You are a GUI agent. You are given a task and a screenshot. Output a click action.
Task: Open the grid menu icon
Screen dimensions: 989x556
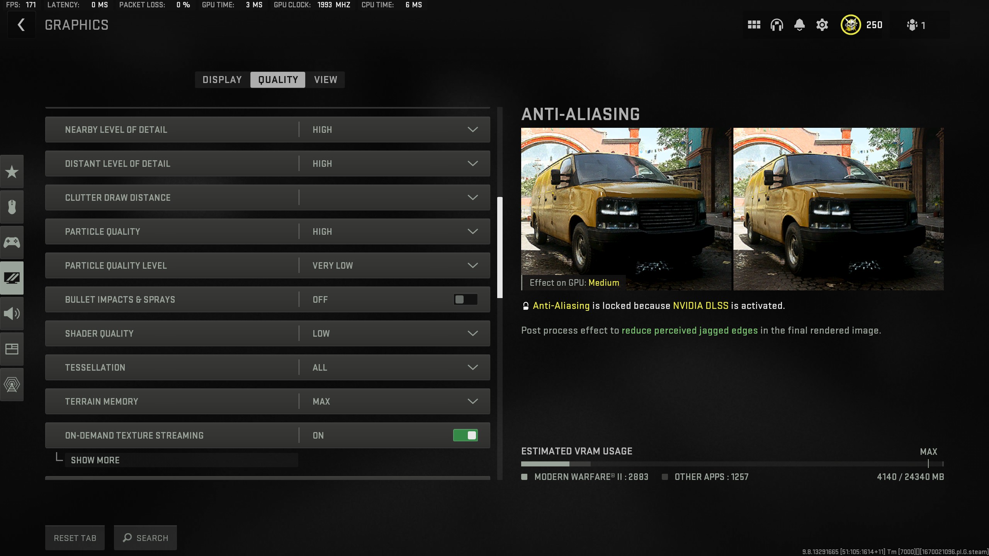pos(754,25)
